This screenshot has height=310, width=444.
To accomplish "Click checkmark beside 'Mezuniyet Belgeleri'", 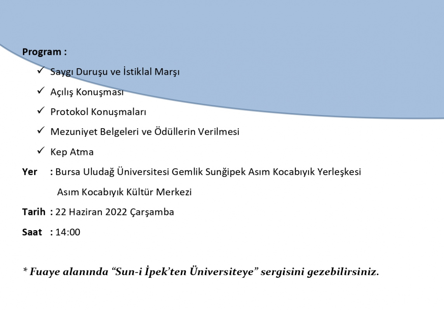I will (x=41, y=130).
